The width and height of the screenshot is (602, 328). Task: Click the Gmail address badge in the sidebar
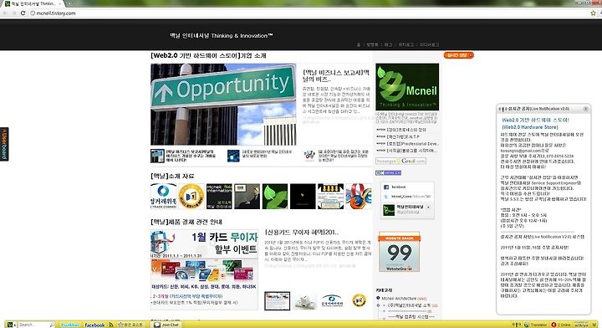coord(400,161)
